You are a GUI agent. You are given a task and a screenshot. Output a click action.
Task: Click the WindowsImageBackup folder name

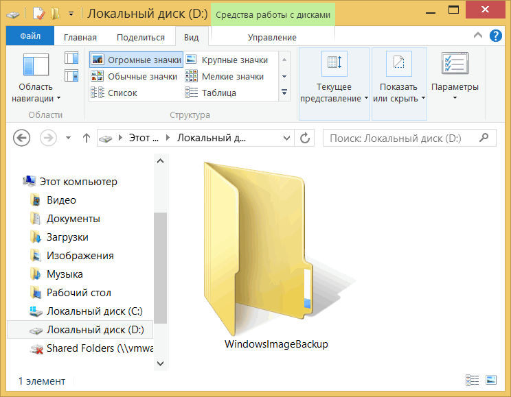[x=276, y=344]
